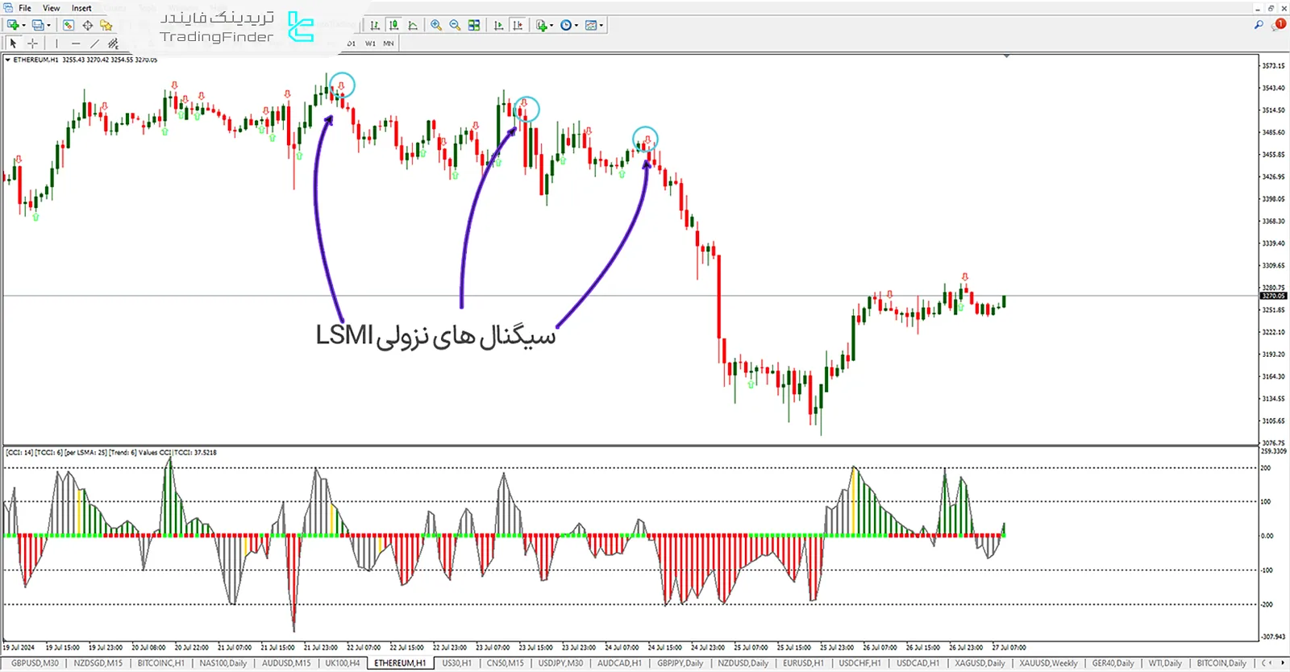This screenshot has height=672, width=1290.
Task: Click the Zoom In magnifier icon
Action: coord(436,25)
